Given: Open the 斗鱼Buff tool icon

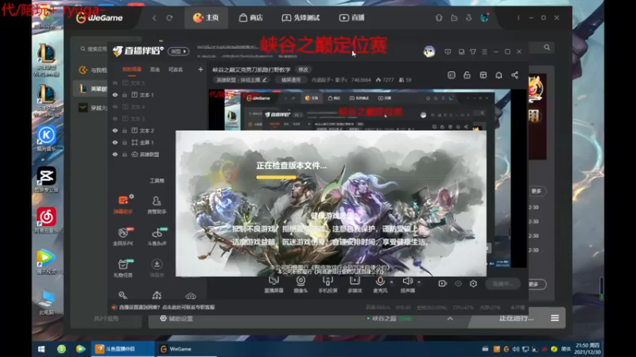Looking at the screenshot, I should pos(157,236).
